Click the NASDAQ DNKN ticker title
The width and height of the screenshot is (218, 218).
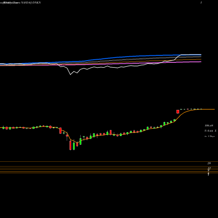(x=31, y=3)
